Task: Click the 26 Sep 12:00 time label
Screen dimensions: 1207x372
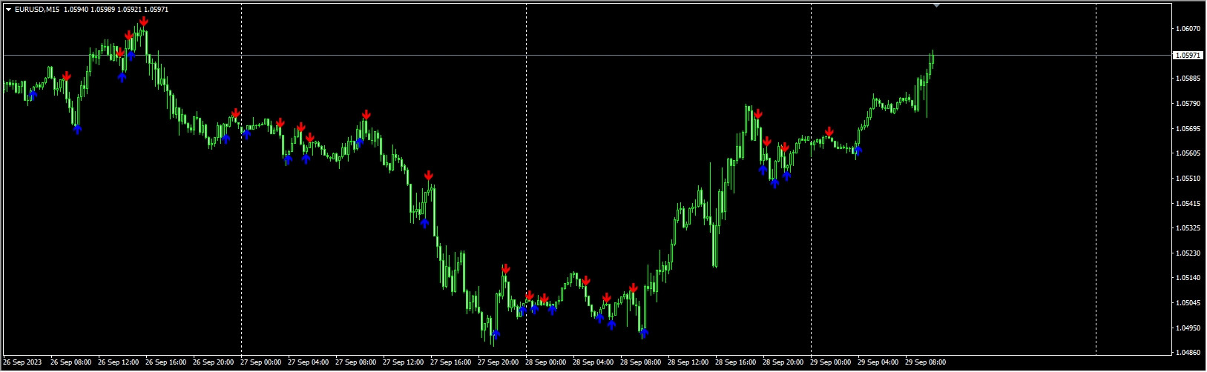Action: click(x=119, y=363)
